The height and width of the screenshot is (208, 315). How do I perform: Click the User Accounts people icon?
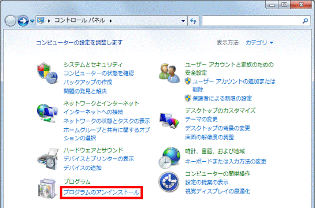tap(169, 73)
